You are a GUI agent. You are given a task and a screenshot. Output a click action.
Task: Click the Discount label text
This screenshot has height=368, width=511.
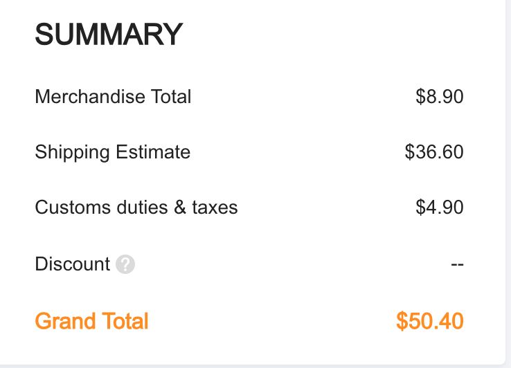point(72,264)
